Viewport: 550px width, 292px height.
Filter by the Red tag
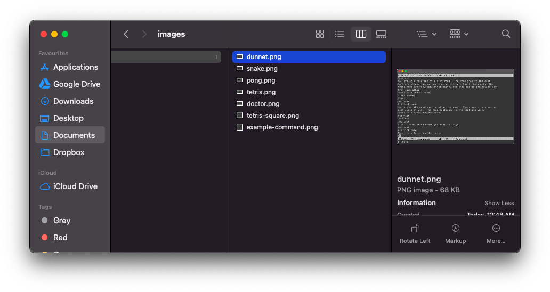(x=60, y=238)
